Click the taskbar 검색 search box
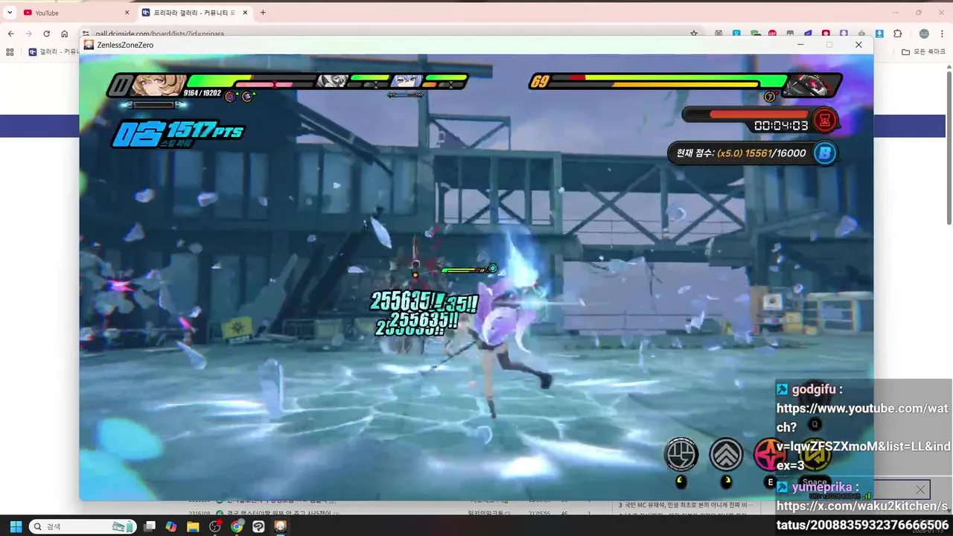953x536 pixels. (82, 526)
